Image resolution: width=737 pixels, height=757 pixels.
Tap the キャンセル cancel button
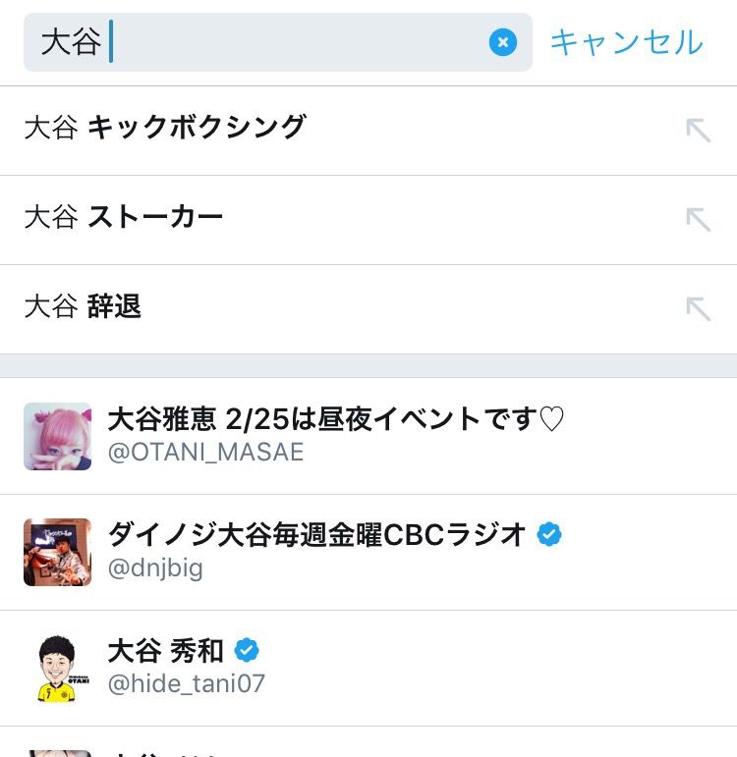pyautogui.click(x=627, y=42)
